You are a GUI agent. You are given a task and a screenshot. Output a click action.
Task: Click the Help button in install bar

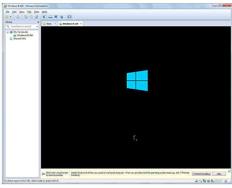click(219, 174)
